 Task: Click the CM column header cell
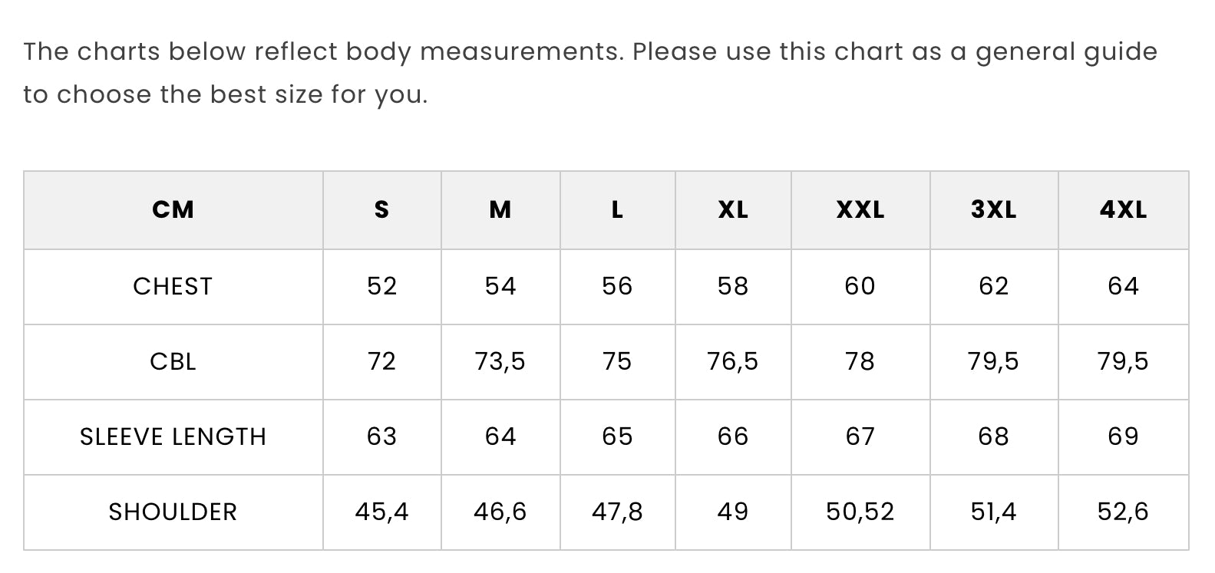[x=173, y=209]
